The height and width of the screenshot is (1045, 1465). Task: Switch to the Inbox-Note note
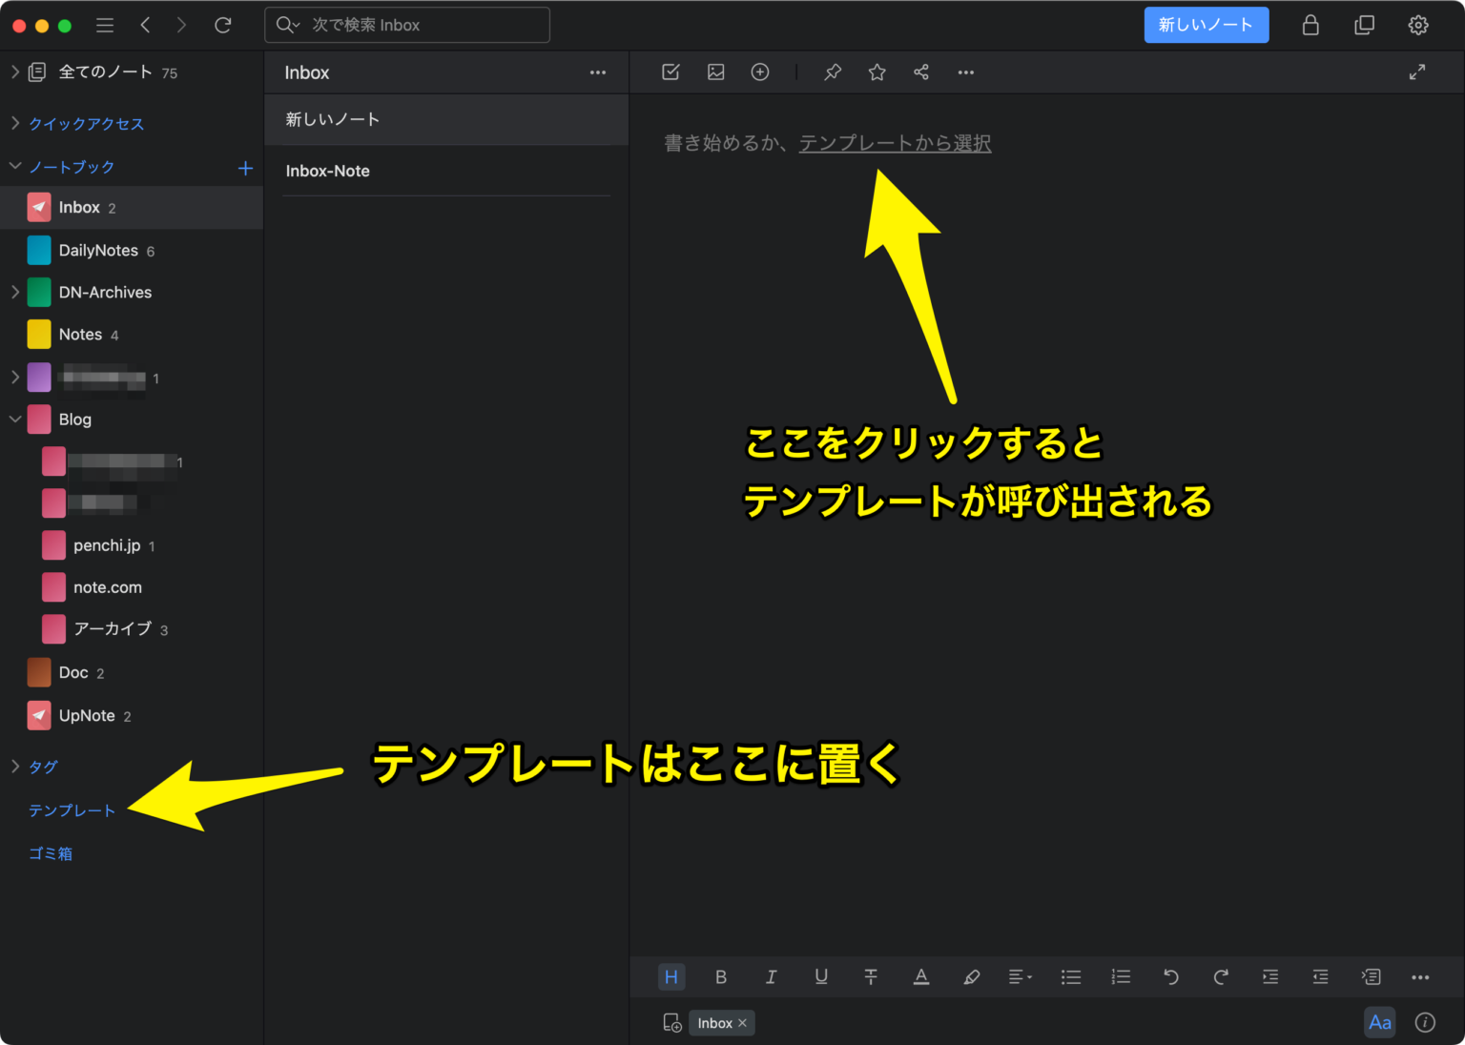(328, 171)
